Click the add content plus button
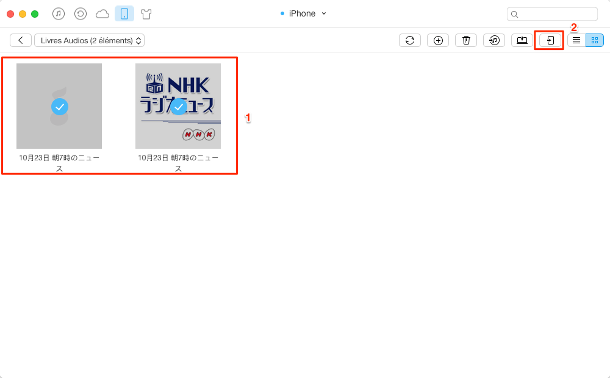610x378 pixels. (x=438, y=40)
